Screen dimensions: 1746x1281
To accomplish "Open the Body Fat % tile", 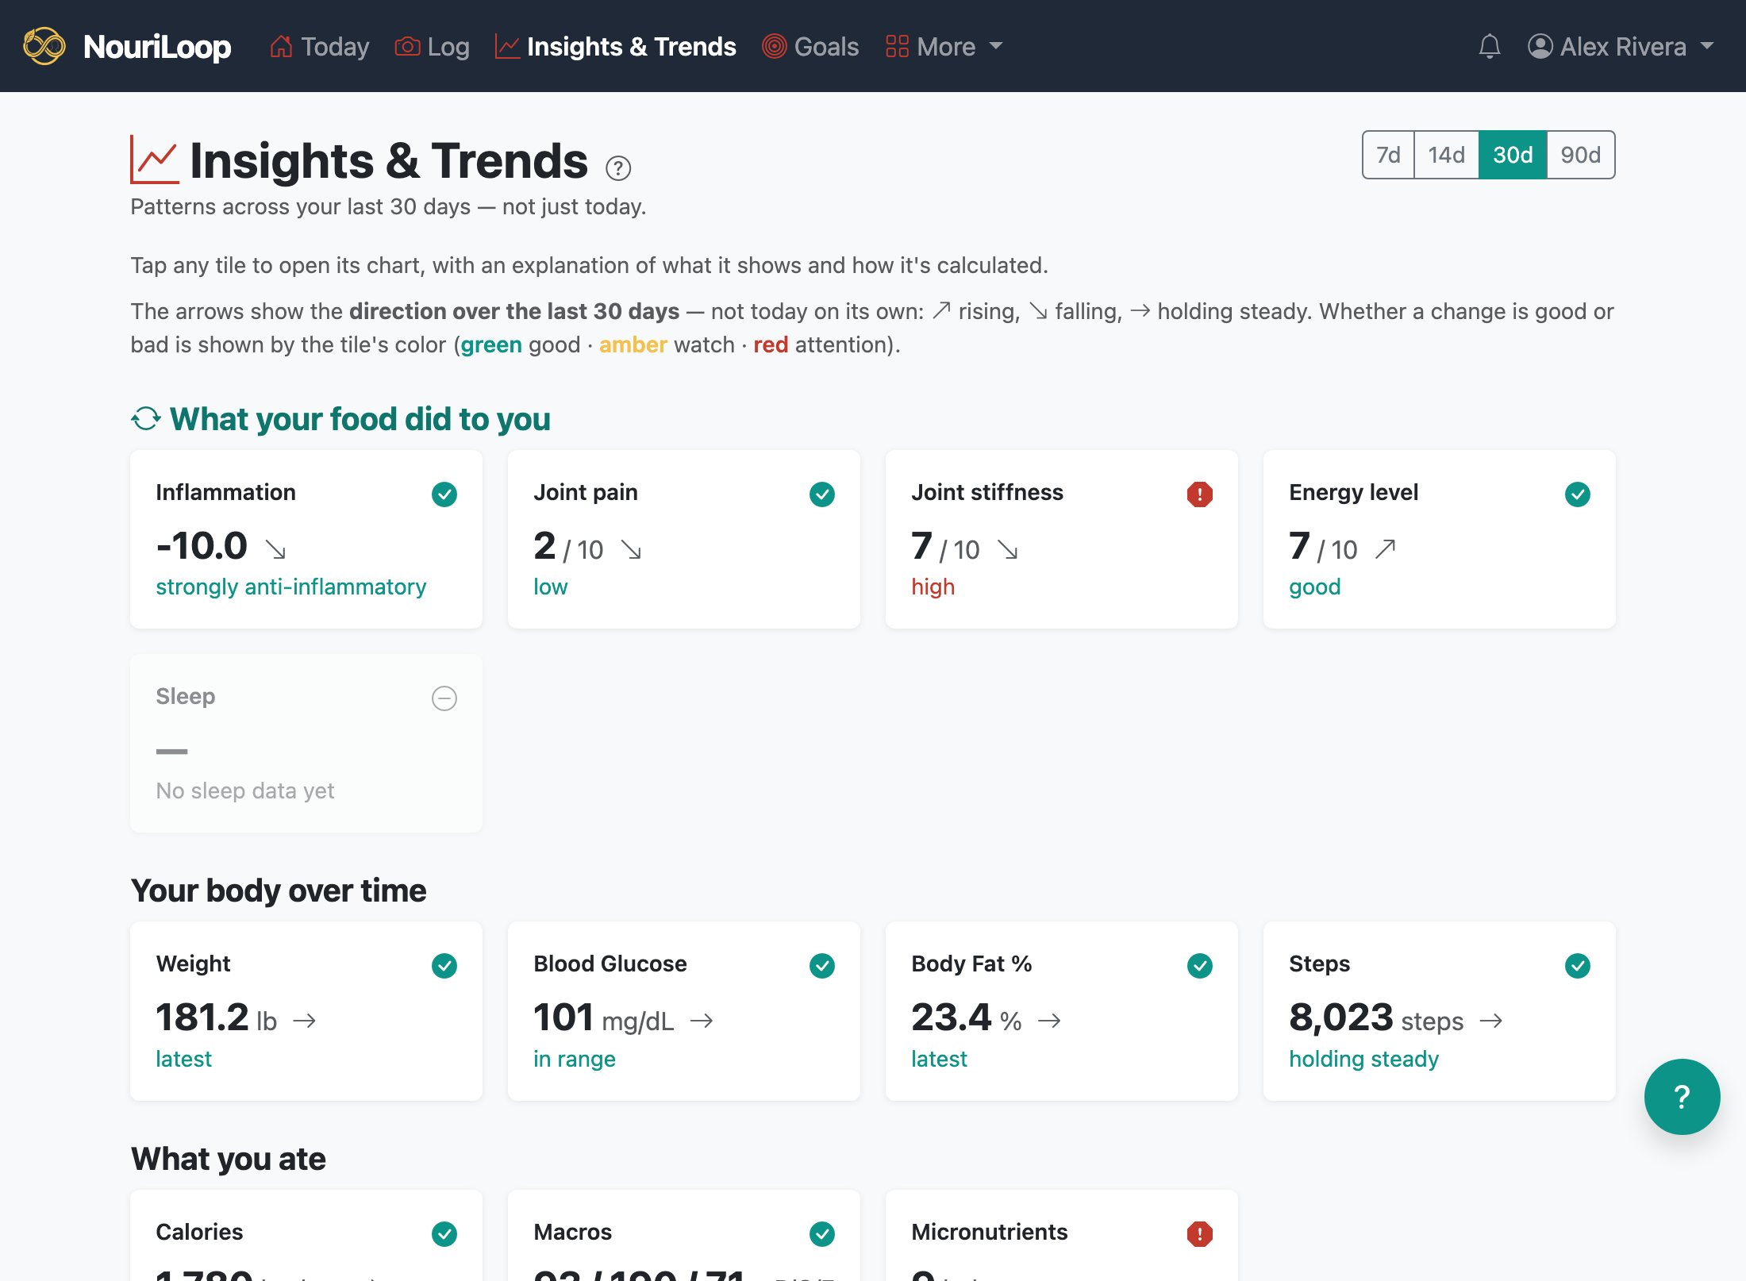I will (1062, 1010).
